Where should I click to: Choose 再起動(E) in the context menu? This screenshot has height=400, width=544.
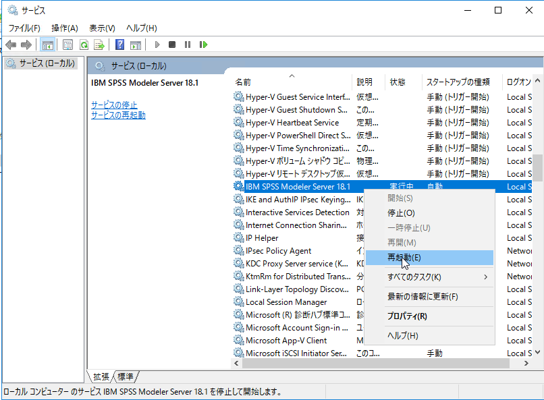(x=429, y=258)
